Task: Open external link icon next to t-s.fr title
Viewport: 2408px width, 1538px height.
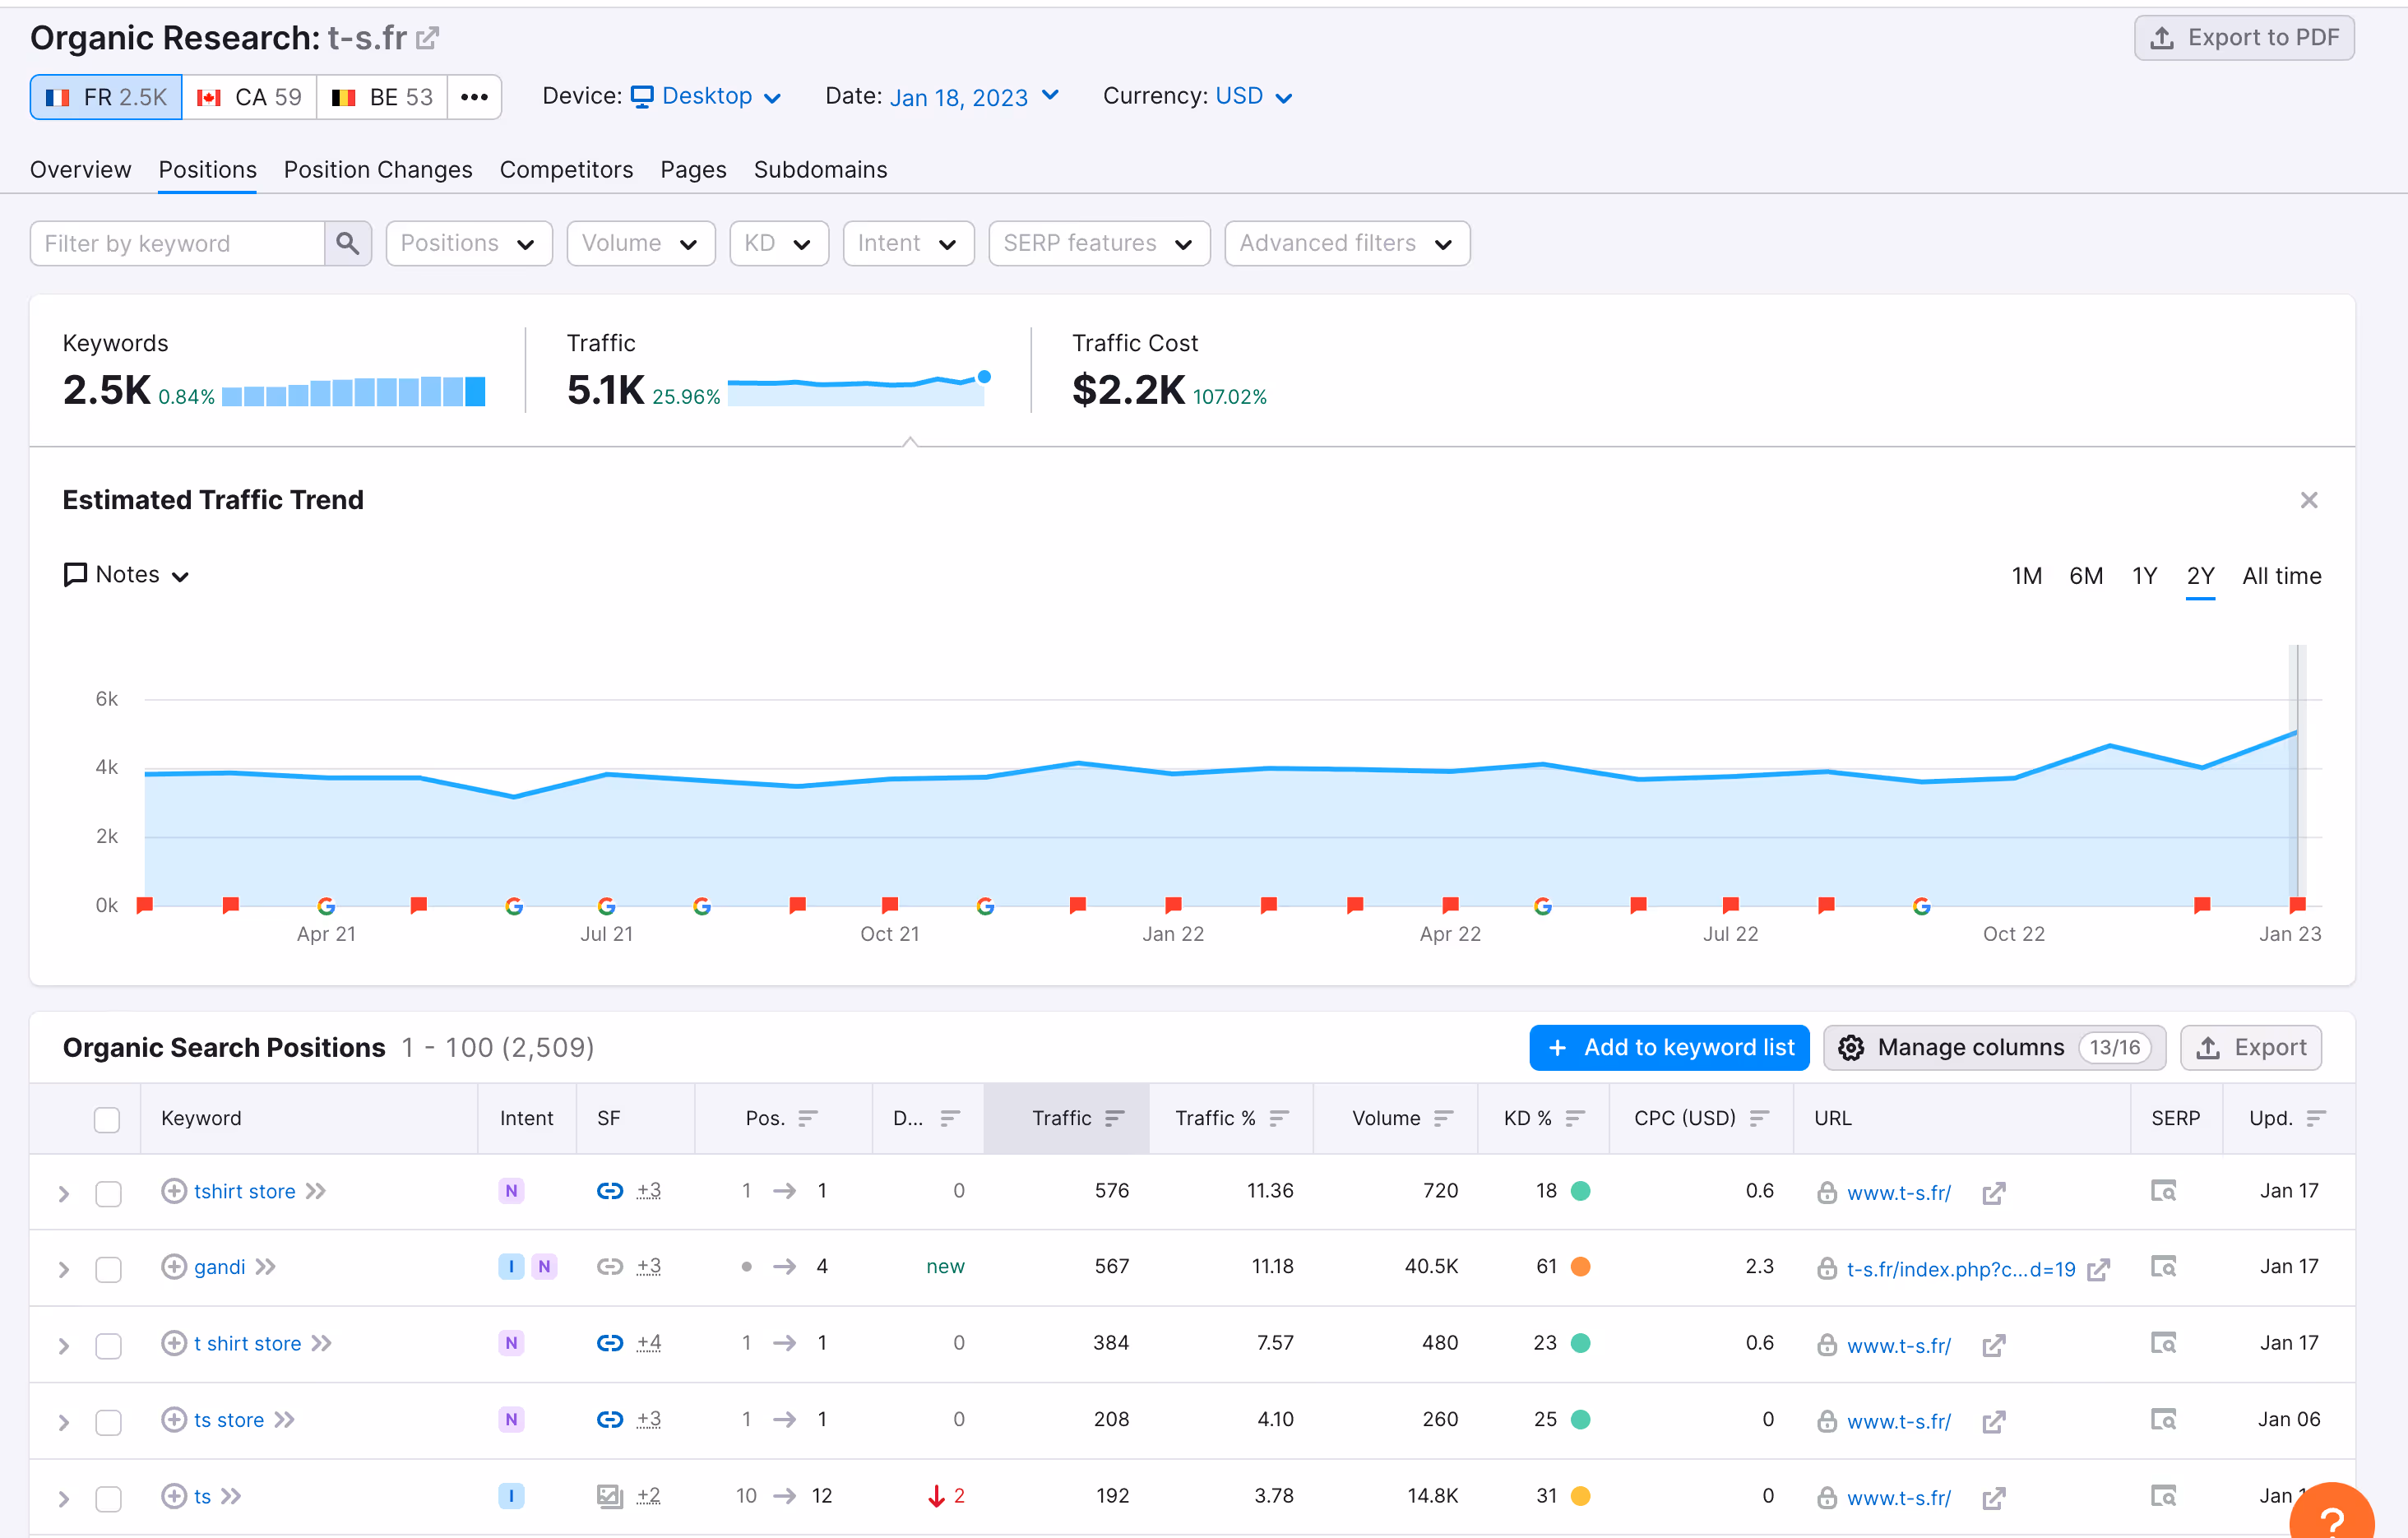Action: click(428, 38)
